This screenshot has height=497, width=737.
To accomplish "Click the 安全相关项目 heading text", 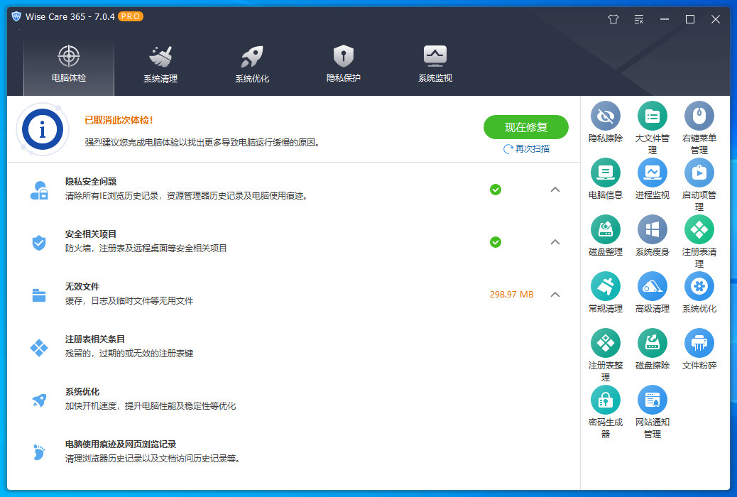I will pyautogui.click(x=91, y=234).
